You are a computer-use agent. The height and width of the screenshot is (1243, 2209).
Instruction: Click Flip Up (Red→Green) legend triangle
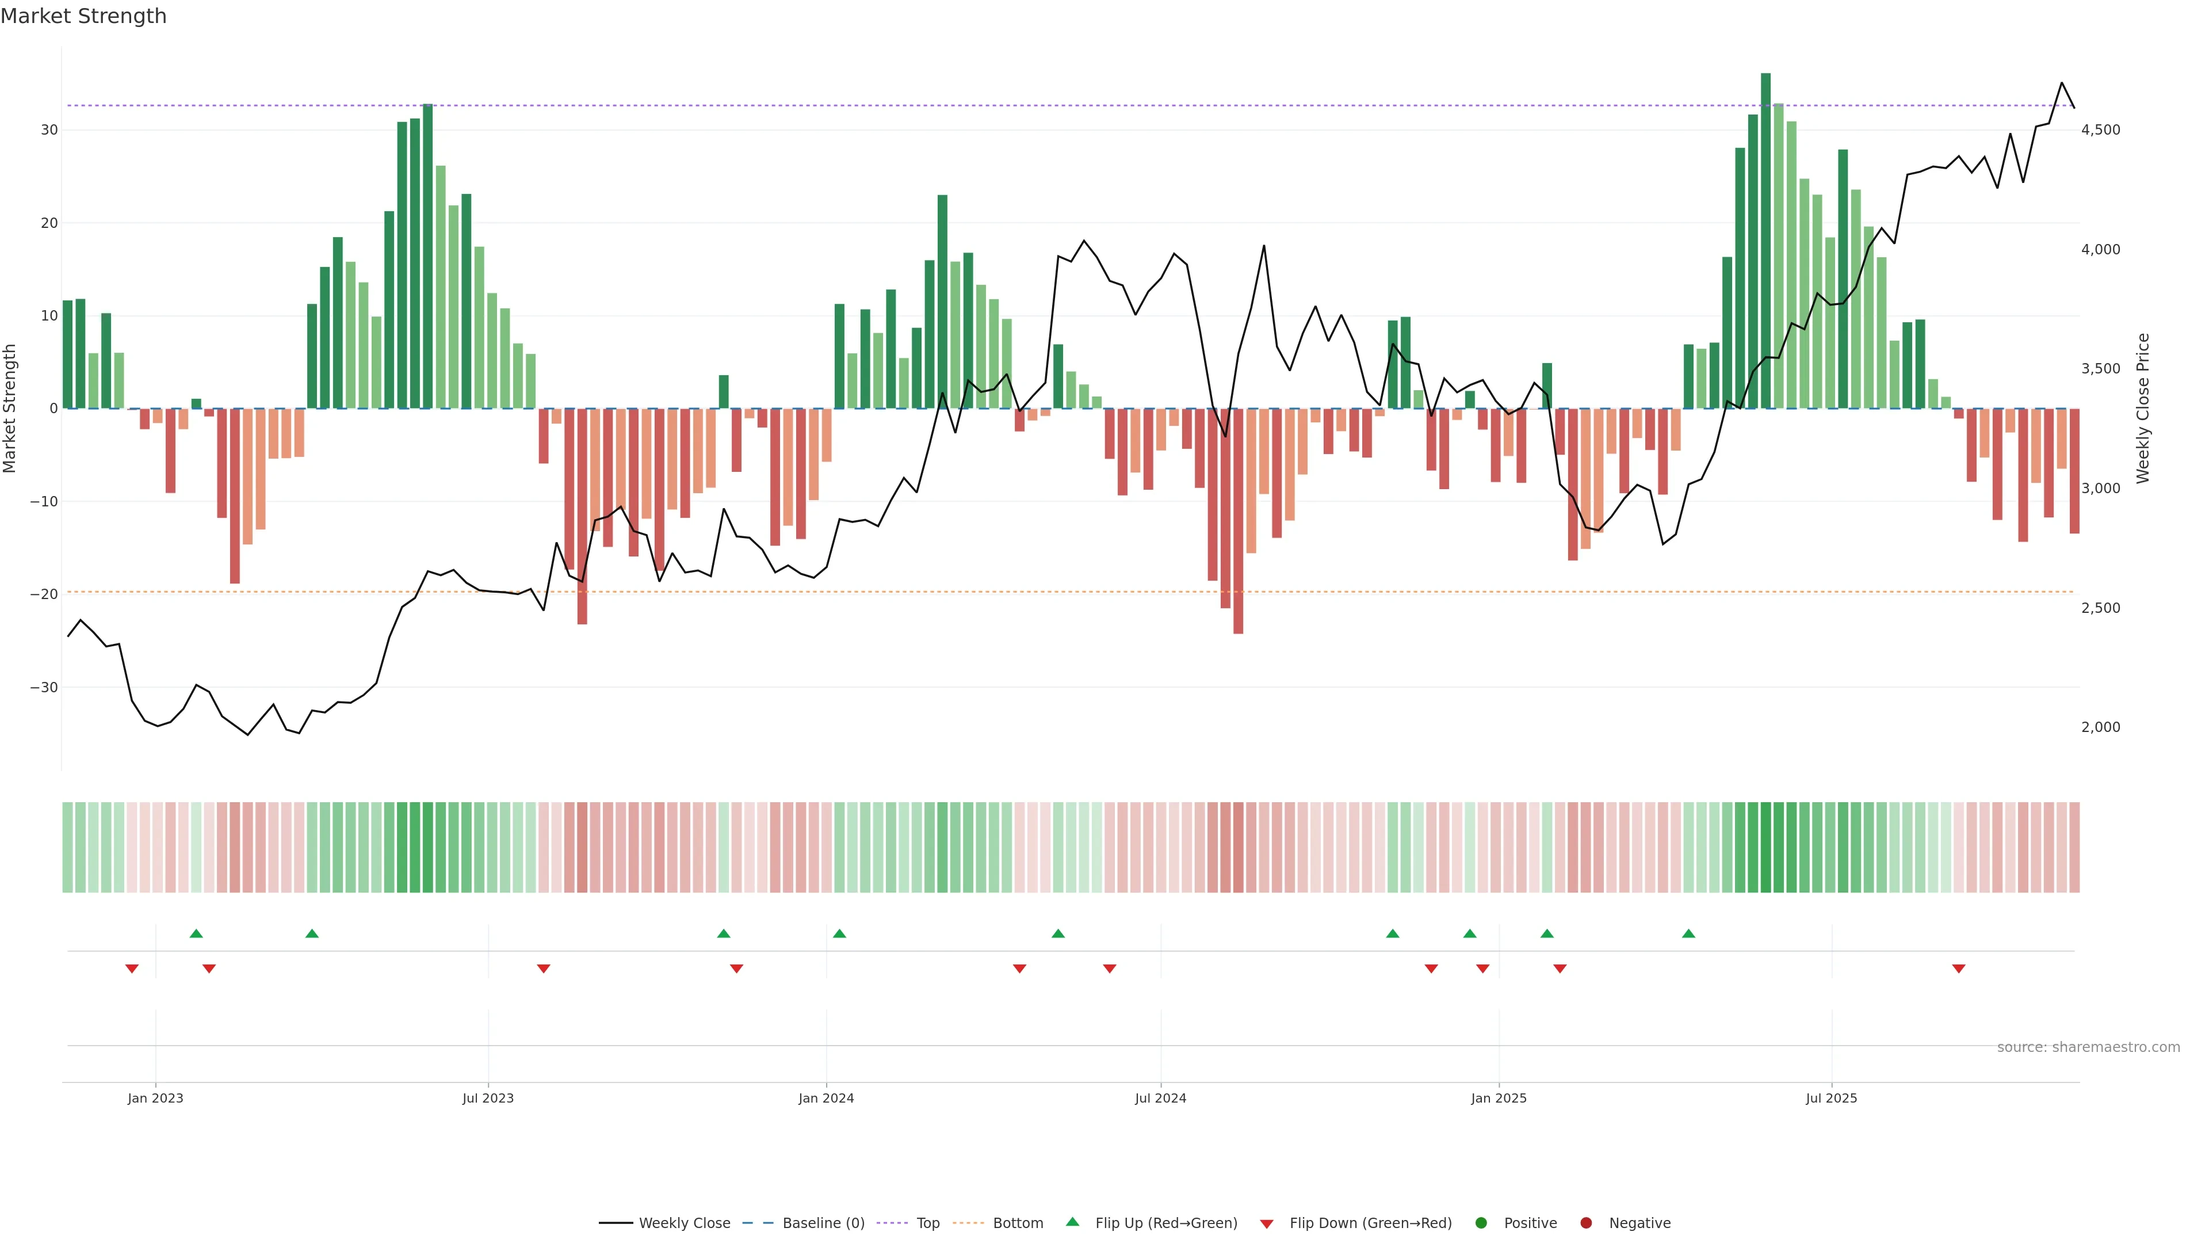(x=1072, y=1222)
